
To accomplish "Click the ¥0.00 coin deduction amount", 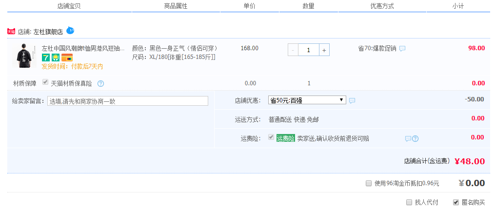I will point(472,183).
